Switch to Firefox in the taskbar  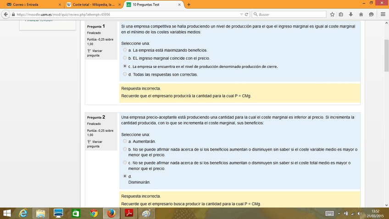click(111, 213)
